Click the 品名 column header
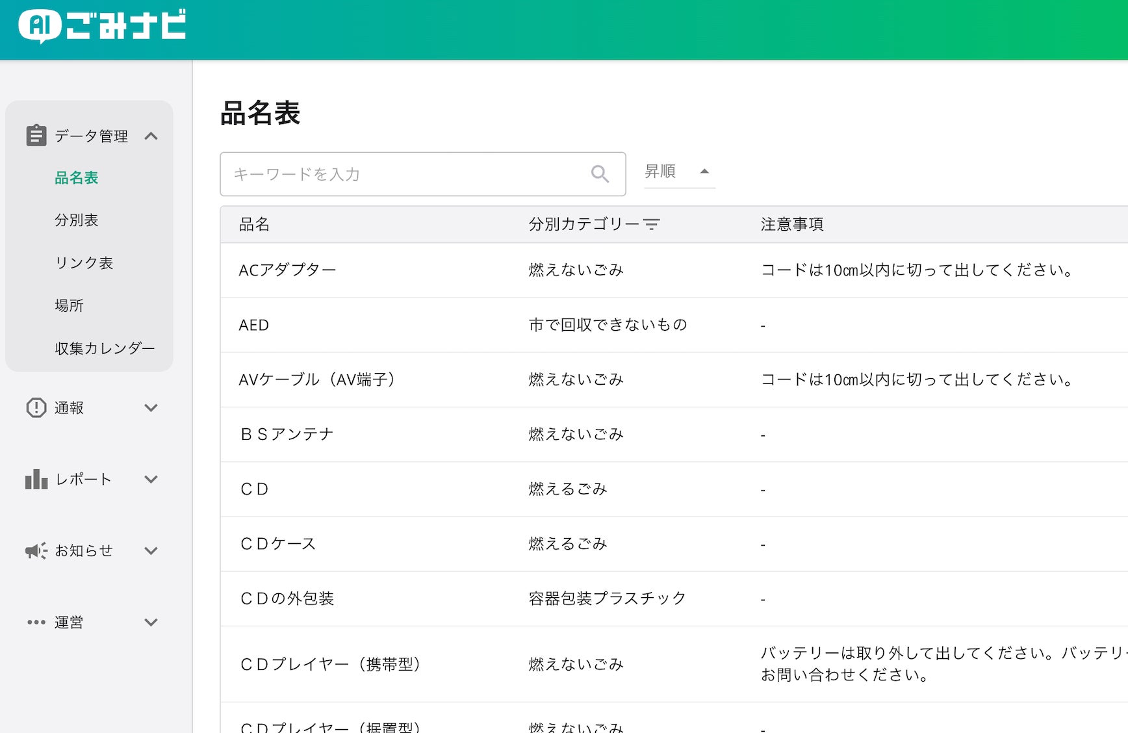Image resolution: width=1128 pixels, height=733 pixels. pos(254,224)
